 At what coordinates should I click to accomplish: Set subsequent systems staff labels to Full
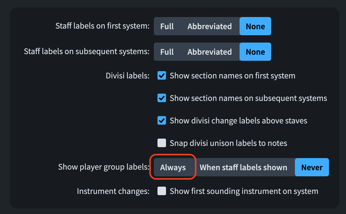[167, 52]
